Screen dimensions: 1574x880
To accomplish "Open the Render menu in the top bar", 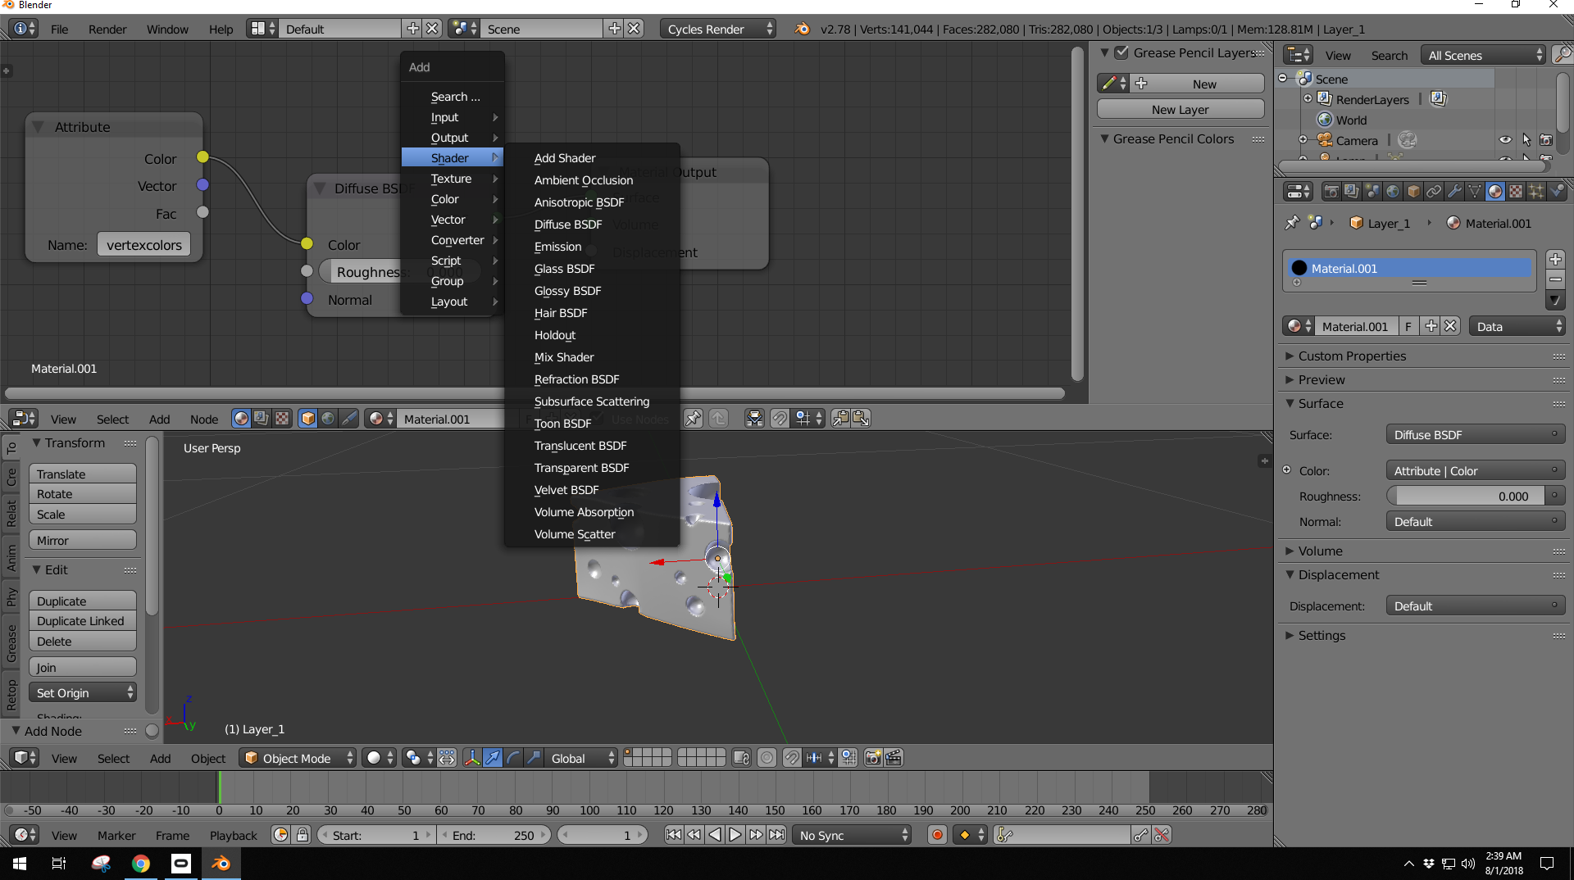I will 107,28.
